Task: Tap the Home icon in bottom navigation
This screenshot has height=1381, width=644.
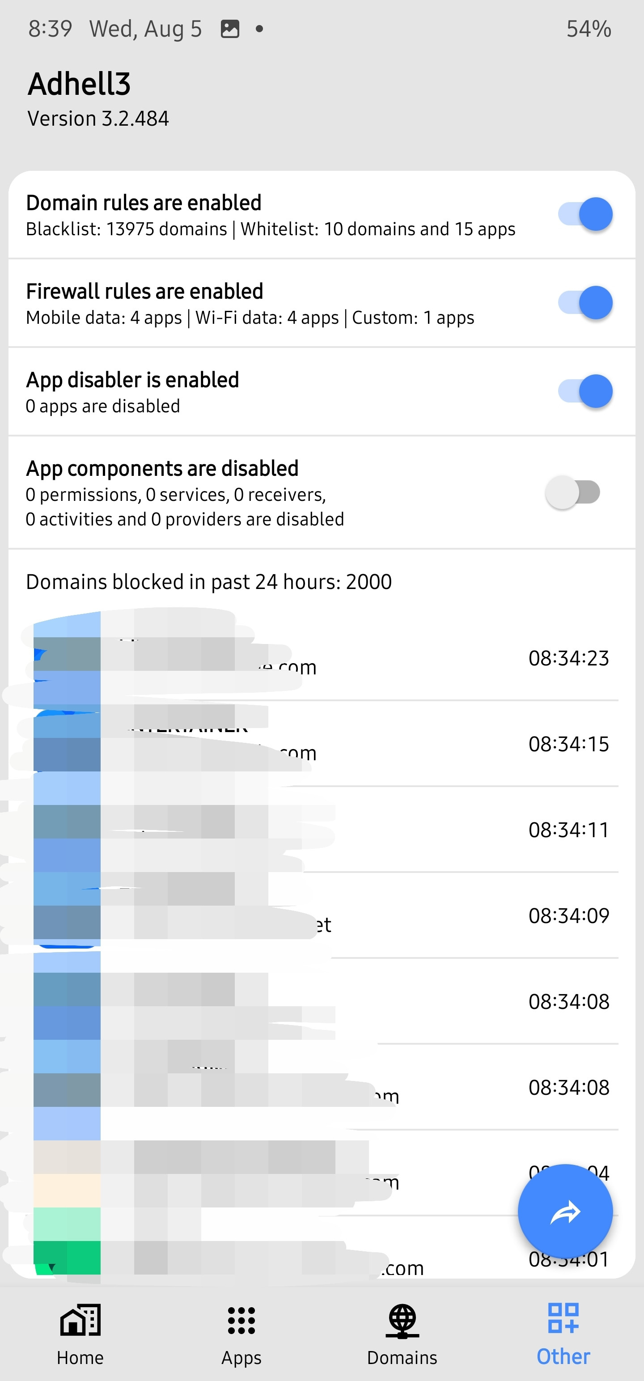Action: (x=80, y=1319)
